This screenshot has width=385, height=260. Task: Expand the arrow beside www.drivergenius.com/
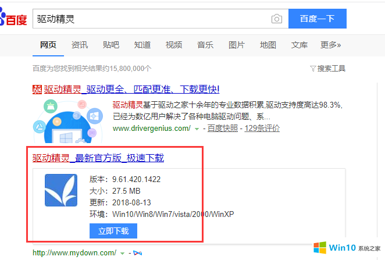tap(197, 129)
